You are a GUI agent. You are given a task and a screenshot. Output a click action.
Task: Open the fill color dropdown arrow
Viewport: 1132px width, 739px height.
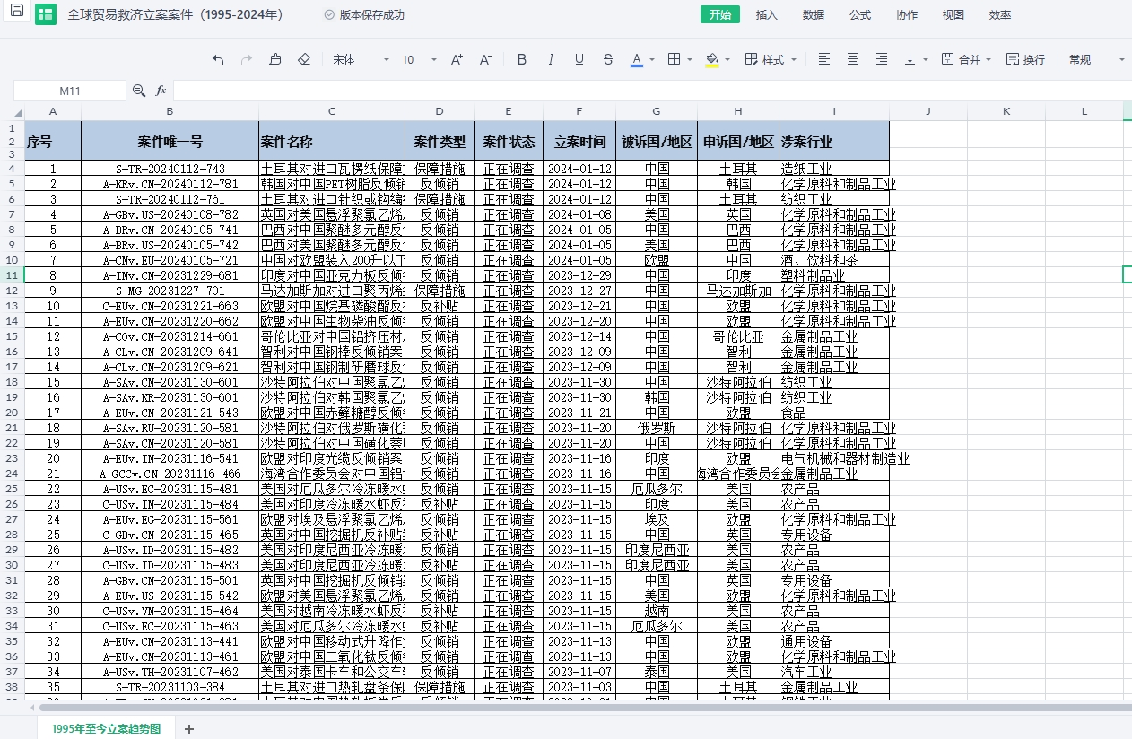coord(727,60)
